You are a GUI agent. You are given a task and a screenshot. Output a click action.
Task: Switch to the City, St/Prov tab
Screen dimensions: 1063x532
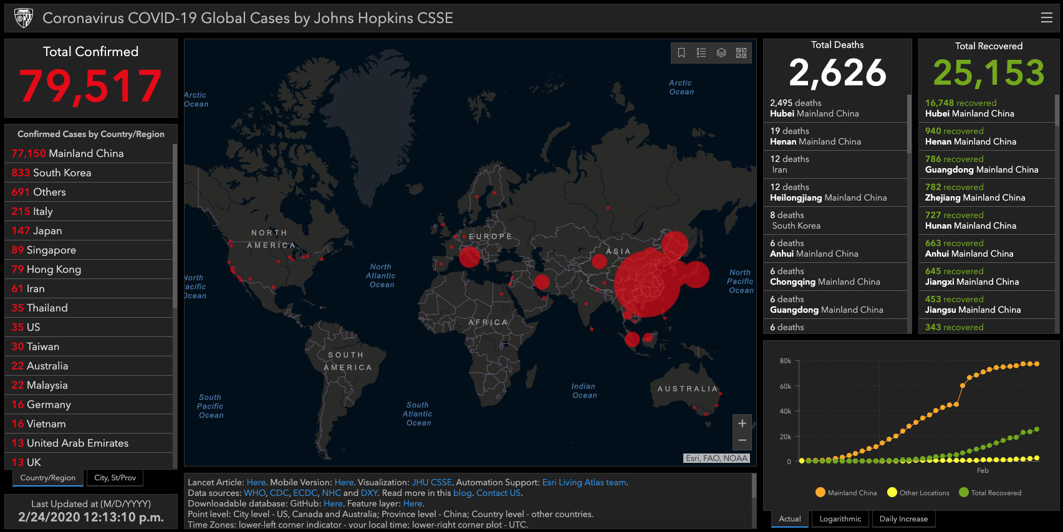115,478
